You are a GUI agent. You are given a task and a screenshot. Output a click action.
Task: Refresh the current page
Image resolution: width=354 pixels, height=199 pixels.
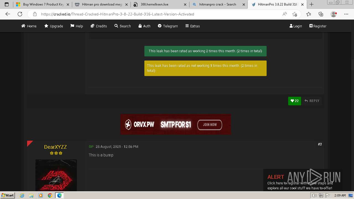[20, 14]
